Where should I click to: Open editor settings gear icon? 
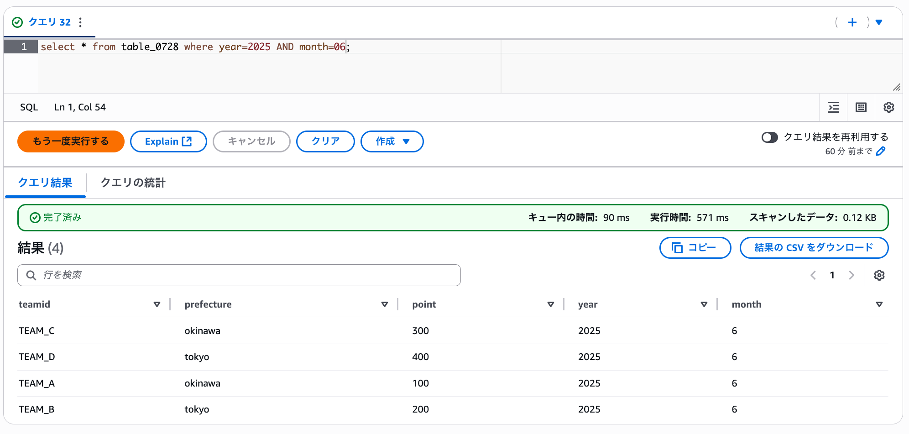[x=888, y=107]
